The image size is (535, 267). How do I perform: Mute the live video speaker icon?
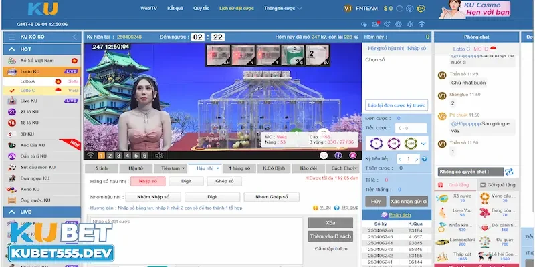159,156
